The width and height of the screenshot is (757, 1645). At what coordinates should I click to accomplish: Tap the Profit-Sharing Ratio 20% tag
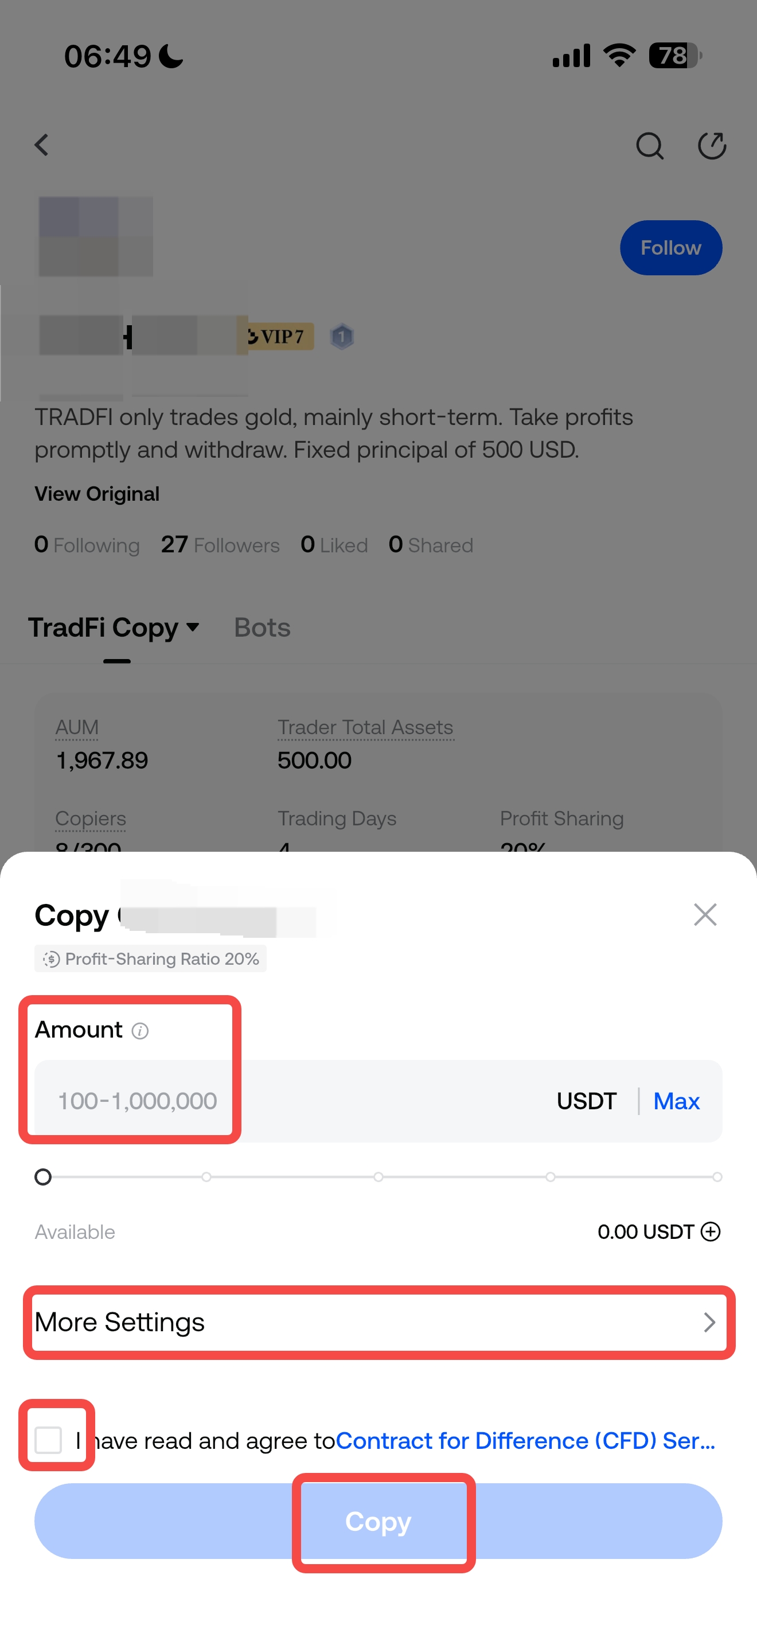[x=151, y=958]
